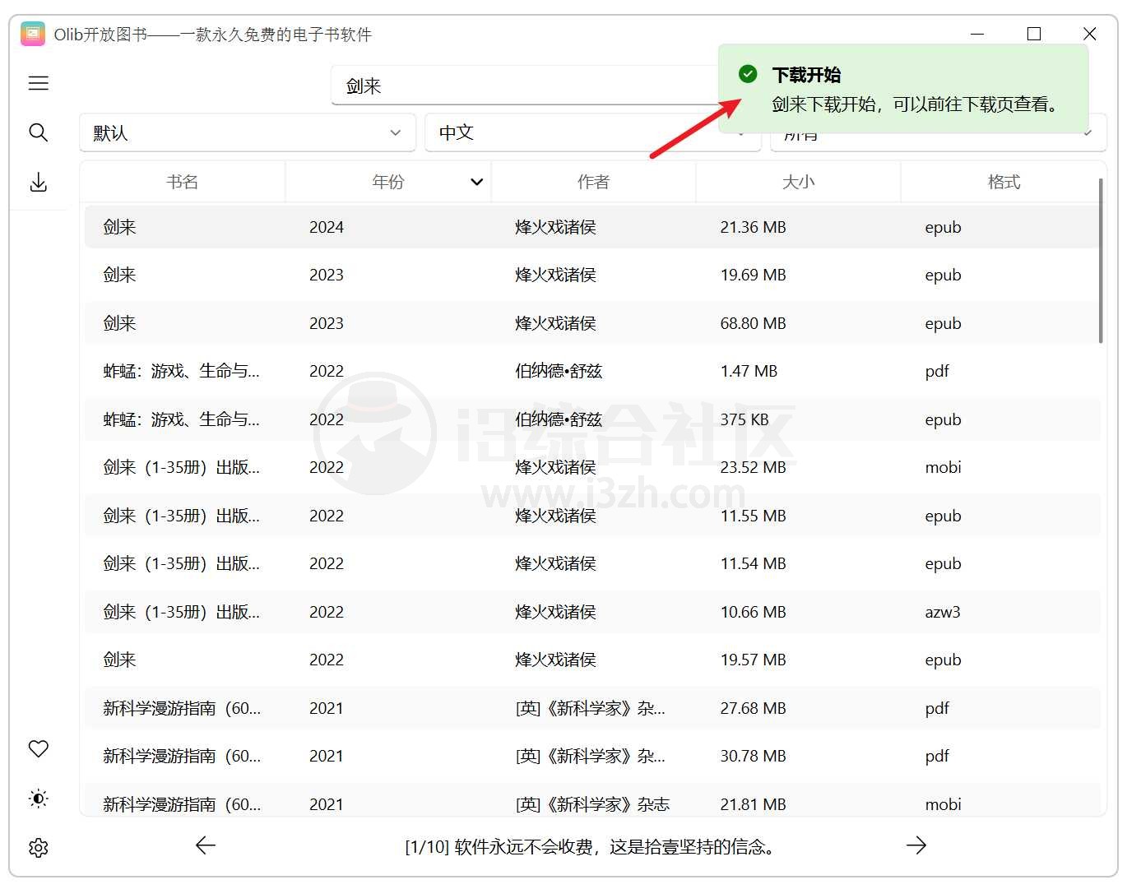Viewport: 1127px width, 889px height.
Task: Open favorites via heart icon
Action: (x=39, y=749)
